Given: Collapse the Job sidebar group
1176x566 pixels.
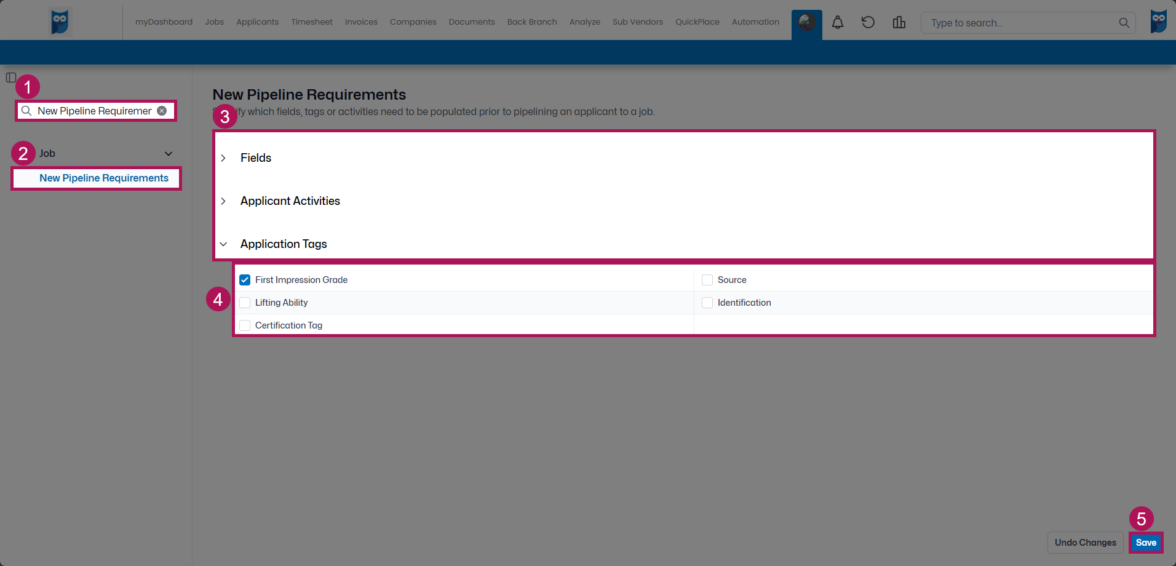Looking at the screenshot, I should coord(169,154).
